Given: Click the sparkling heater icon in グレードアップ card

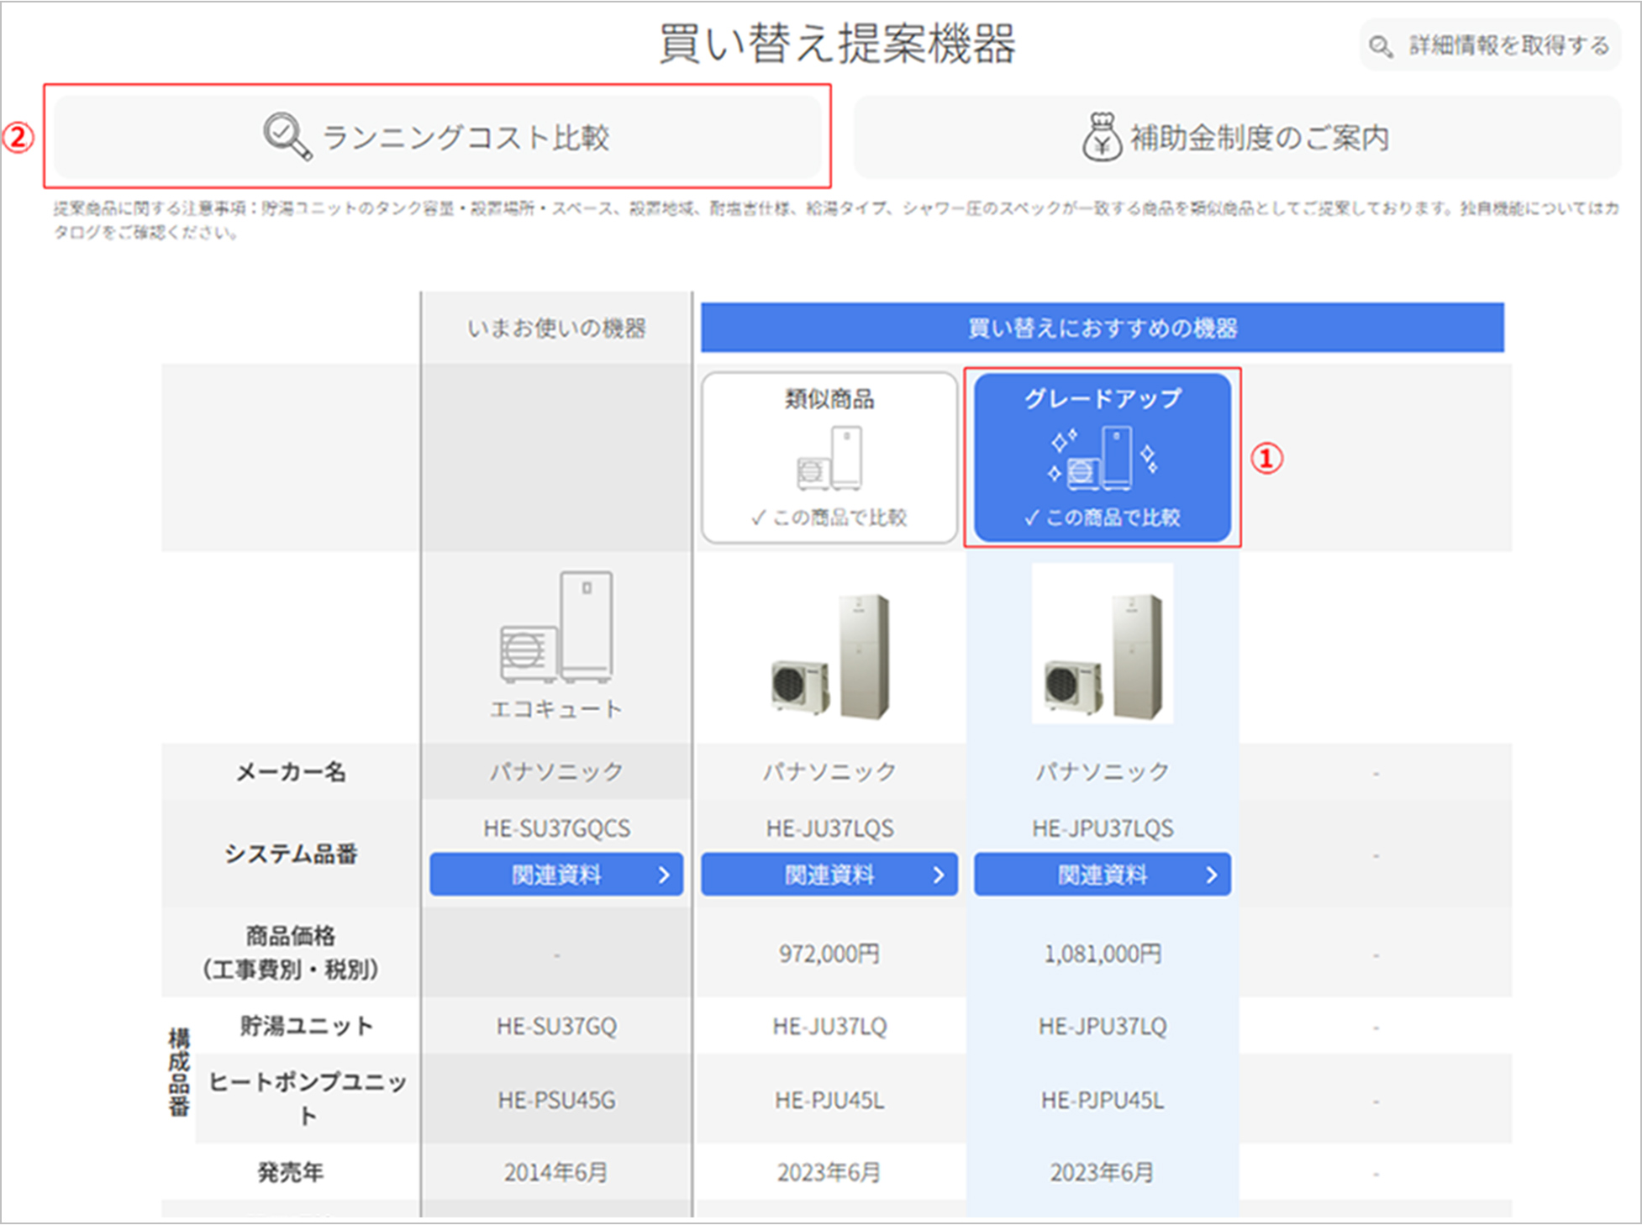Looking at the screenshot, I should (1102, 459).
